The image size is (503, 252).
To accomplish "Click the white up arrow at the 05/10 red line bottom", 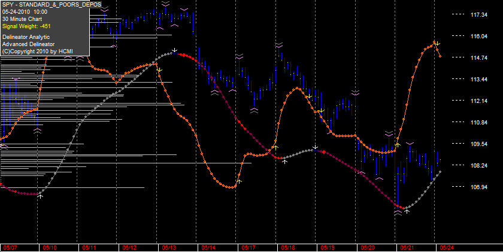I will (x=41, y=196).
